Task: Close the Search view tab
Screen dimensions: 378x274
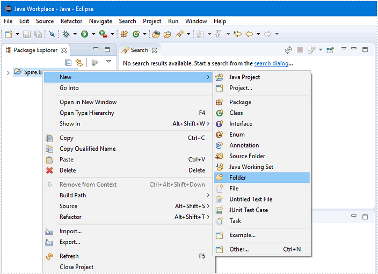Action: pyautogui.click(x=154, y=50)
